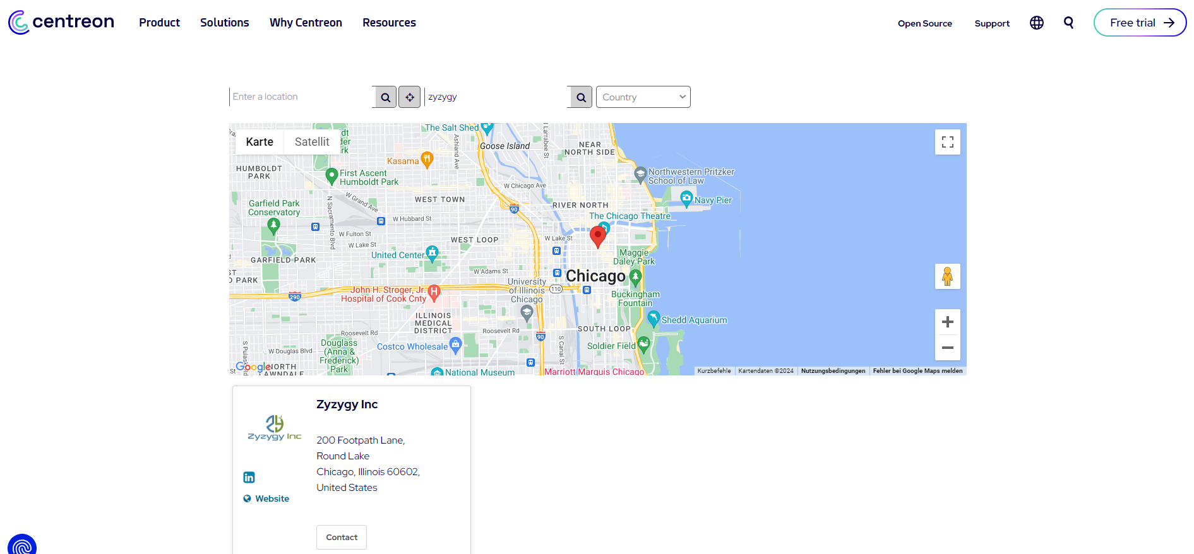Open the Resources menu

[x=389, y=23]
